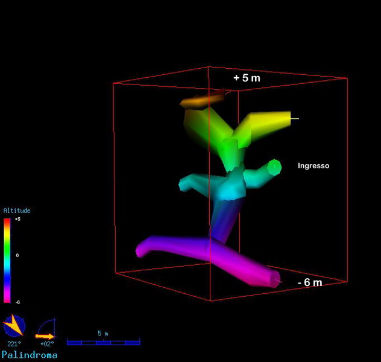381x362 pixels.
Task: Click the '- 6 m' bottom label
Action: tap(310, 282)
